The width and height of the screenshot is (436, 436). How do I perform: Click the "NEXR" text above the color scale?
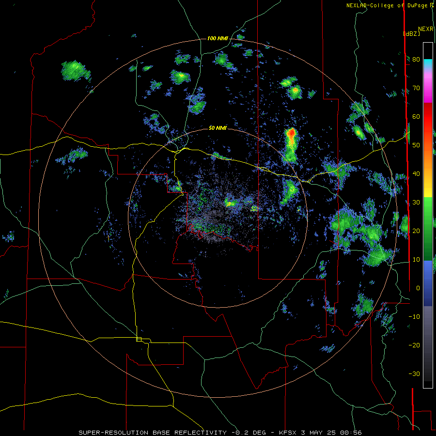pos(426,29)
